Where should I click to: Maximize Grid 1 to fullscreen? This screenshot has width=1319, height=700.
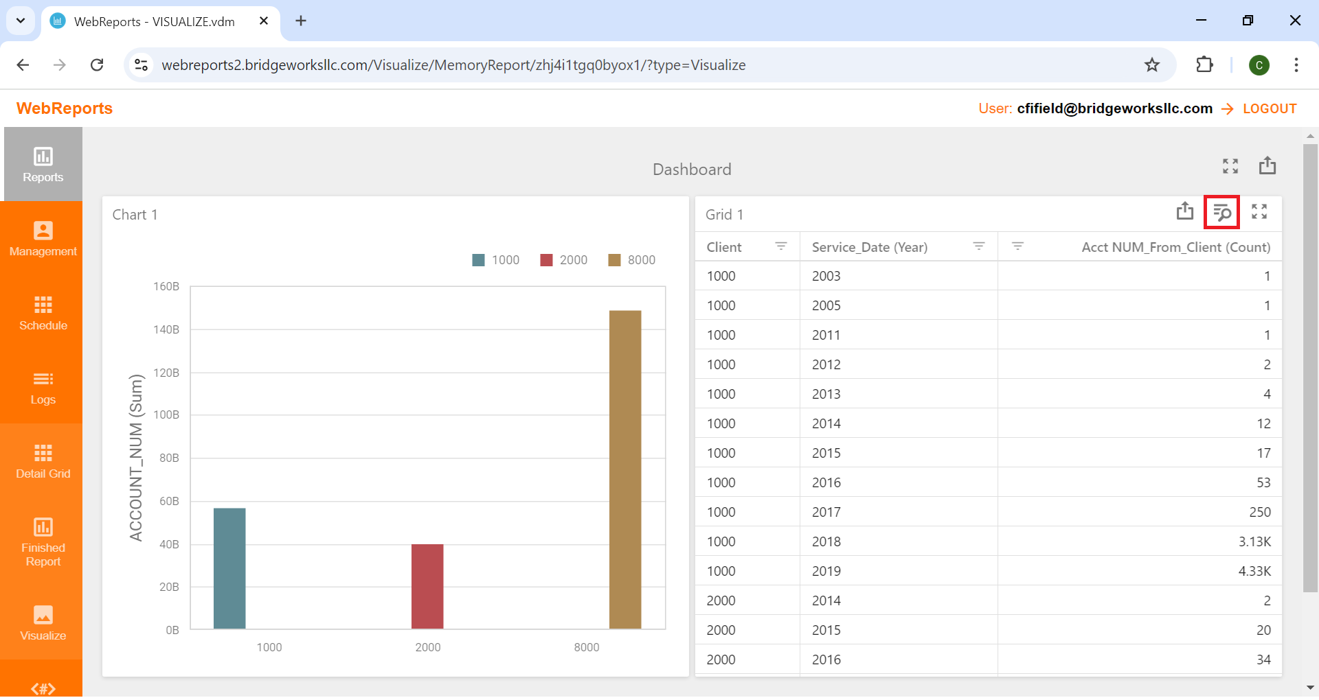pyautogui.click(x=1260, y=212)
